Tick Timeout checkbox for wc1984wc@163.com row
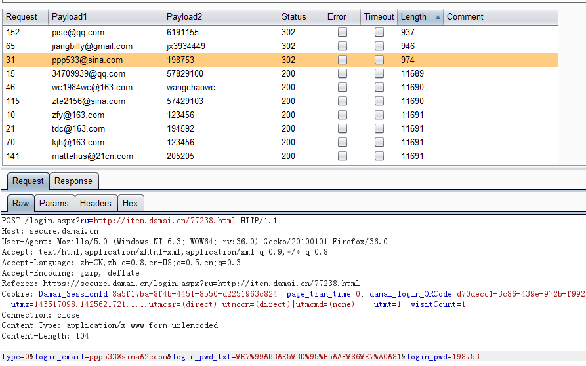The height and width of the screenshot is (366, 586). click(x=379, y=88)
